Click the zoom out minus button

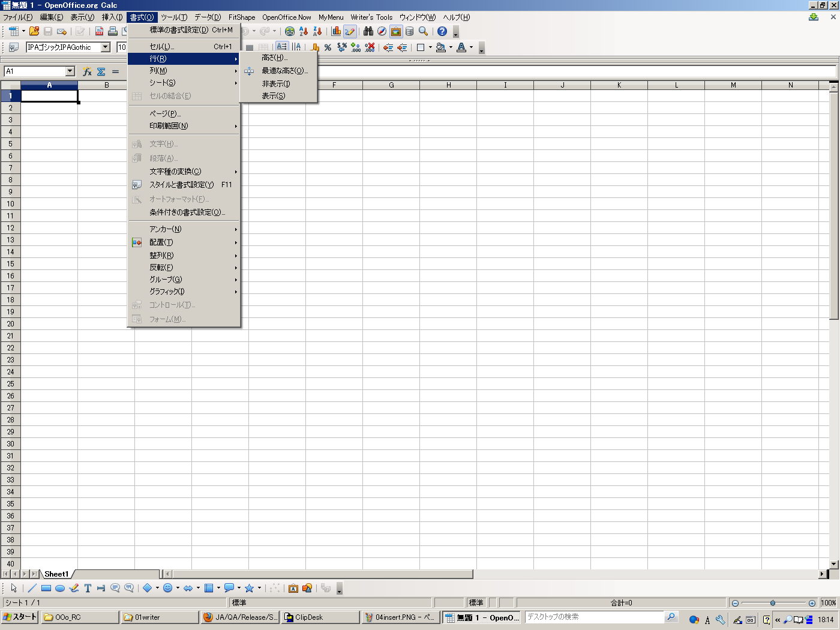tap(735, 603)
